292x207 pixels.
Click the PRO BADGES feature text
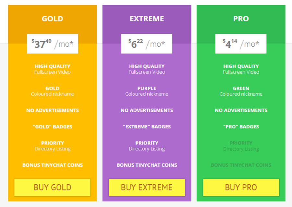pos(241,127)
